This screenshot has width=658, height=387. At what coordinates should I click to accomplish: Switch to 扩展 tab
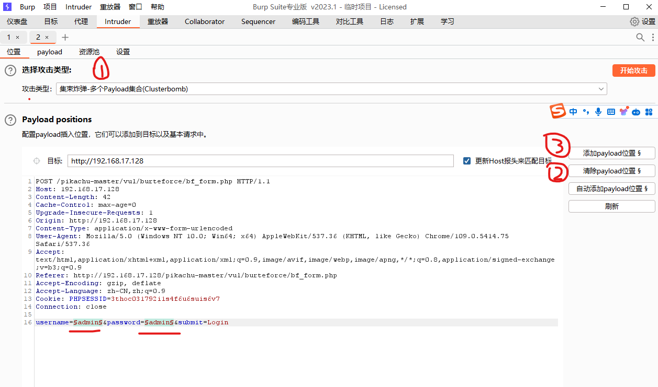tap(417, 21)
